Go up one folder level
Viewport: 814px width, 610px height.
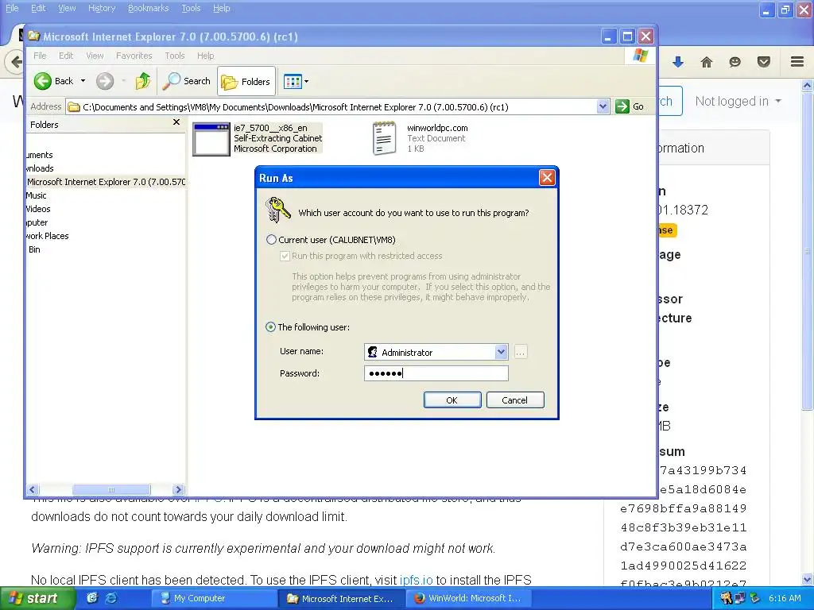pos(143,81)
